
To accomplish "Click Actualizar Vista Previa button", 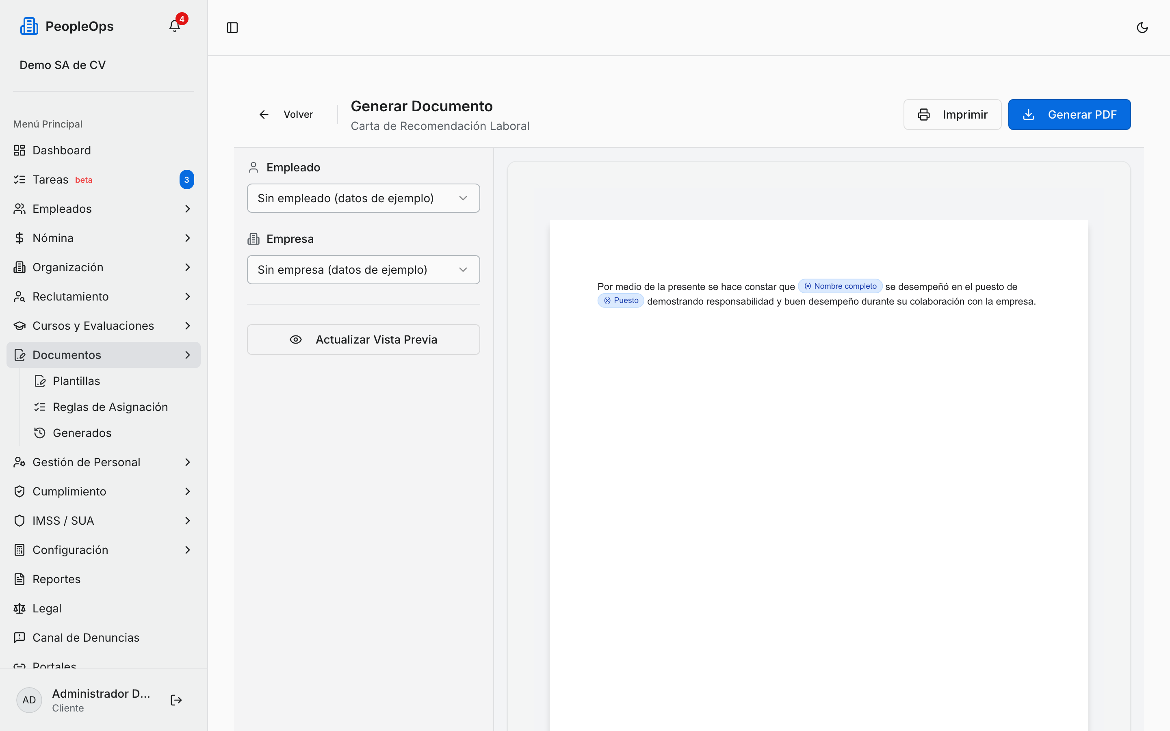I will (x=363, y=340).
